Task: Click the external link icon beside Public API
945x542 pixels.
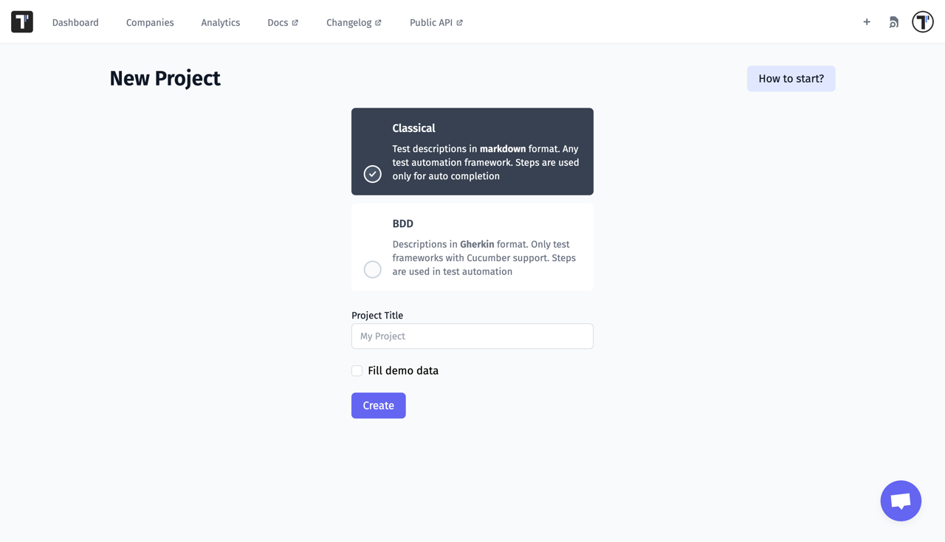Action: [459, 22]
